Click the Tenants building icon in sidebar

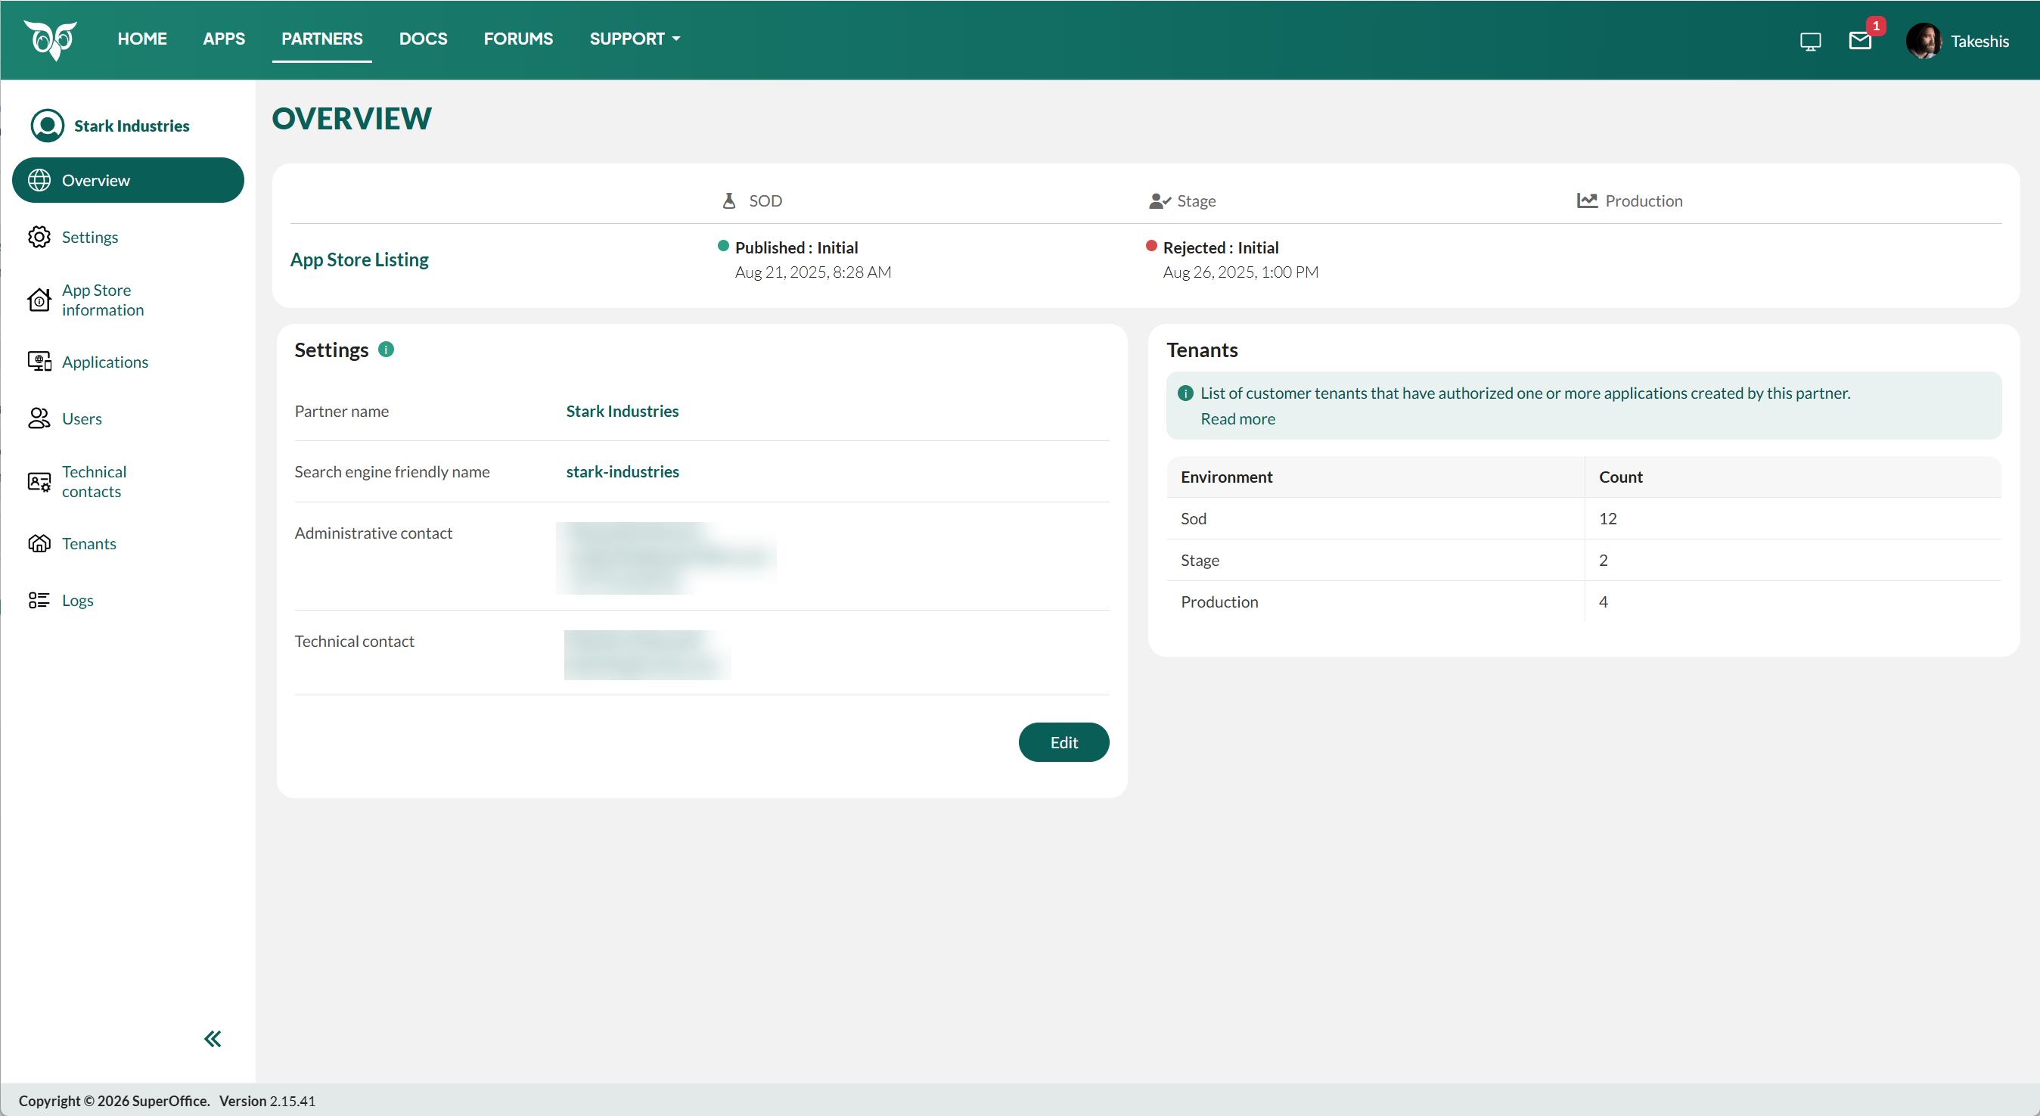pos(39,543)
